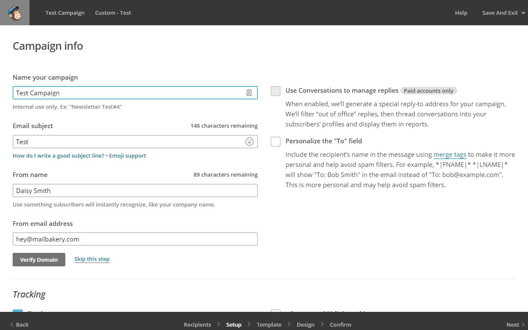
Task: Jump to the Template step
Action: [269, 325]
